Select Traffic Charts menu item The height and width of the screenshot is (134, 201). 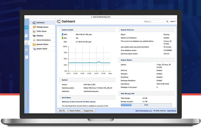click(42, 31)
